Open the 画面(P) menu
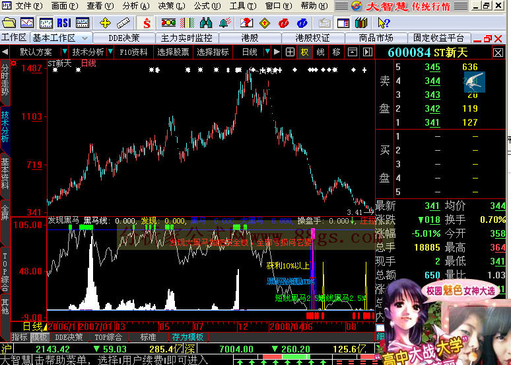 point(65,6)
